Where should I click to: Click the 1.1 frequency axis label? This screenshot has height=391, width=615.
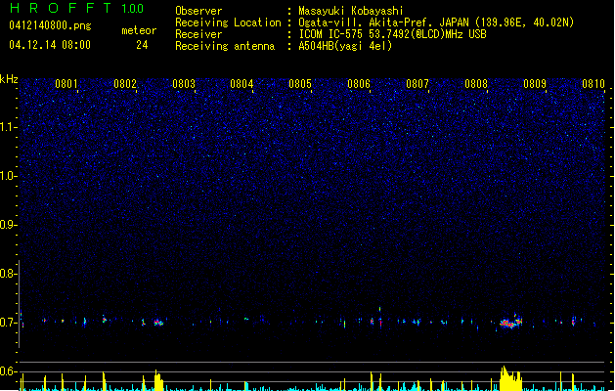[9, 127]
